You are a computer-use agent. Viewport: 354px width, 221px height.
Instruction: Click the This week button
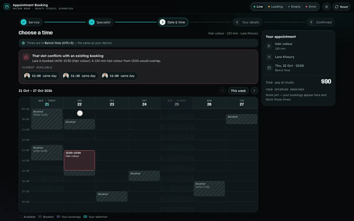pos(238,91)
